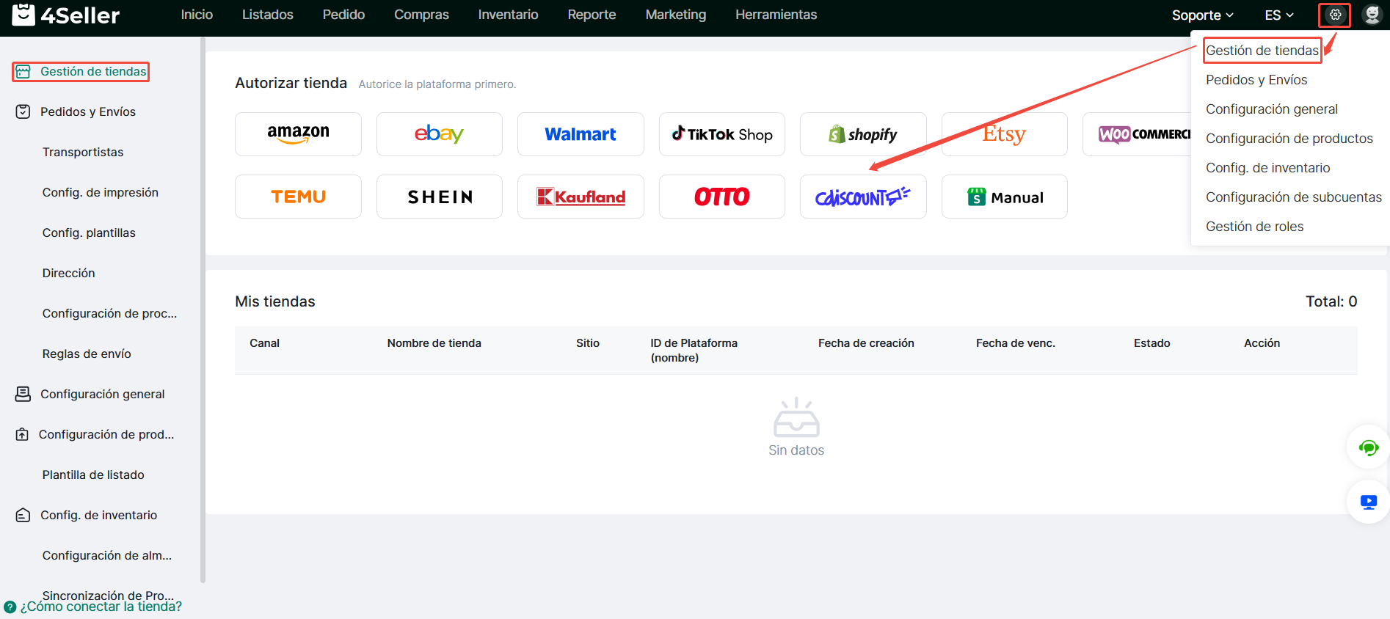Open the Pedido menu
This screenshot has width=1390, height=619.
click(x=343, y=15)
